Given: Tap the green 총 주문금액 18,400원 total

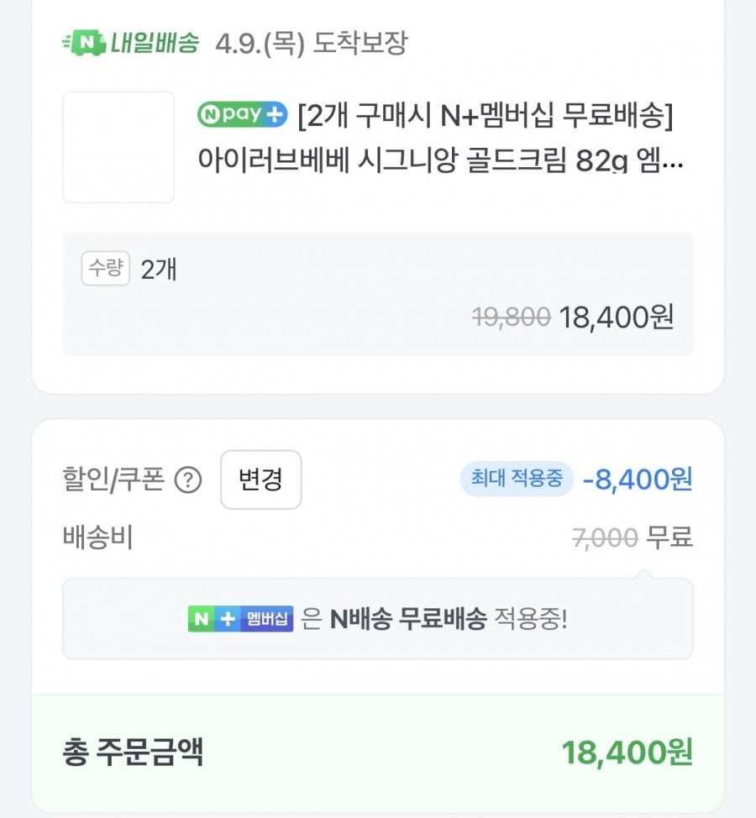Looking at the screenshot, I should [627, 752].
